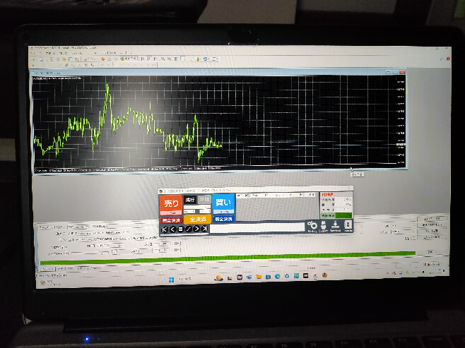Click the blue 買全決済 button
Image resolution: width=465 pixels, height=348 pixels.
pyautogui.click(x=223, y=220)
